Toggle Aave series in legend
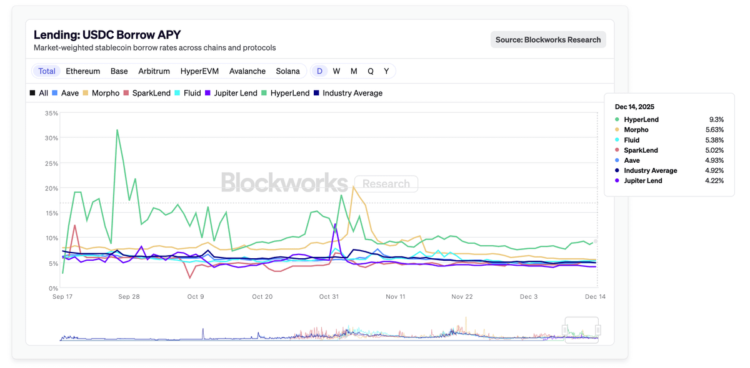The width and height of the screenshot is (750, 368). coord(66,93)
